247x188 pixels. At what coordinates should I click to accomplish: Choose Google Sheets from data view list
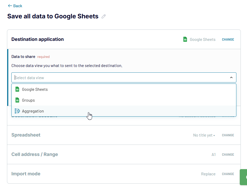click(x=35, y=89)
